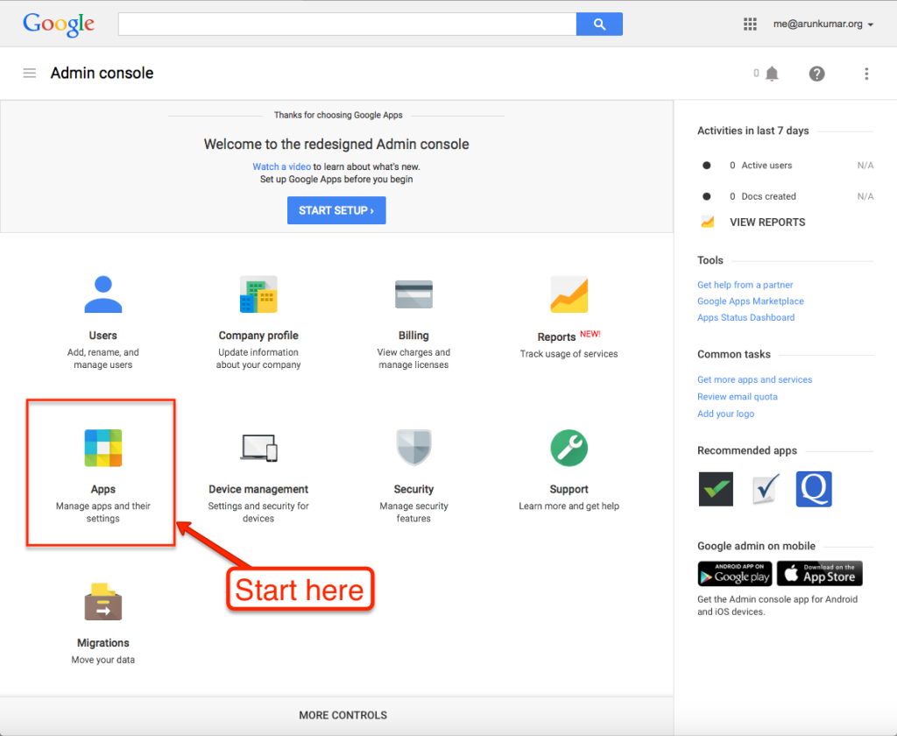The height and width of the screenshot is (736, 897).
Task: Open the Reports chart icon
Action: click(x=569, y=294)
